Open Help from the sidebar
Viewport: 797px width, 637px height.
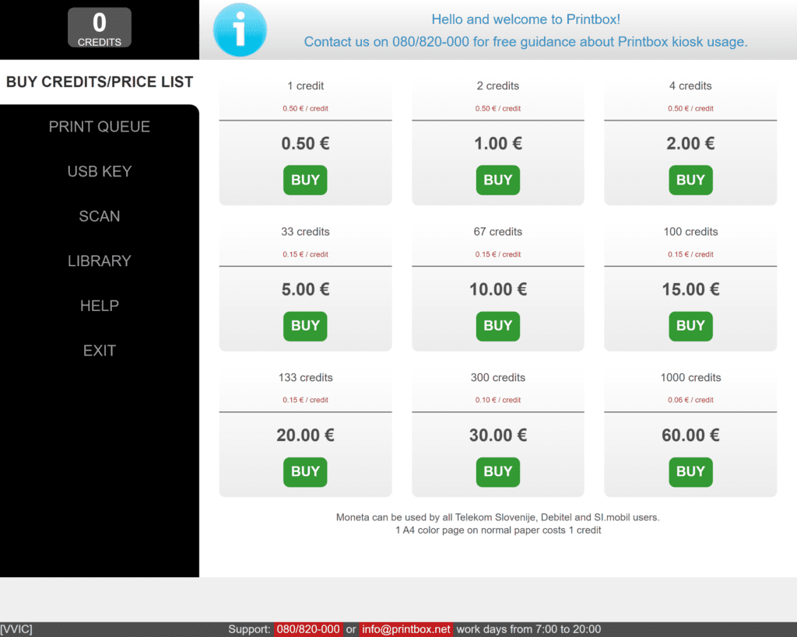coord(100,306)
